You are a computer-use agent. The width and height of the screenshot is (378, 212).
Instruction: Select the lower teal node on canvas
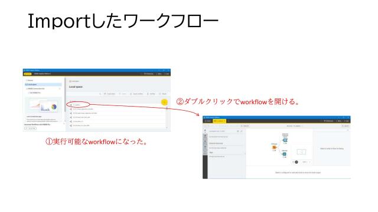click(x=285, y=154)
